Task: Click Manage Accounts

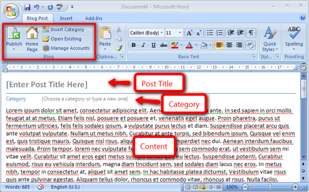Action: pyautogui.click(x=66, y=48)
